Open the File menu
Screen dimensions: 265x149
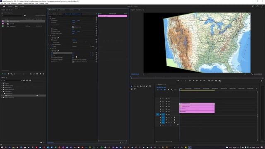point(2,3)
